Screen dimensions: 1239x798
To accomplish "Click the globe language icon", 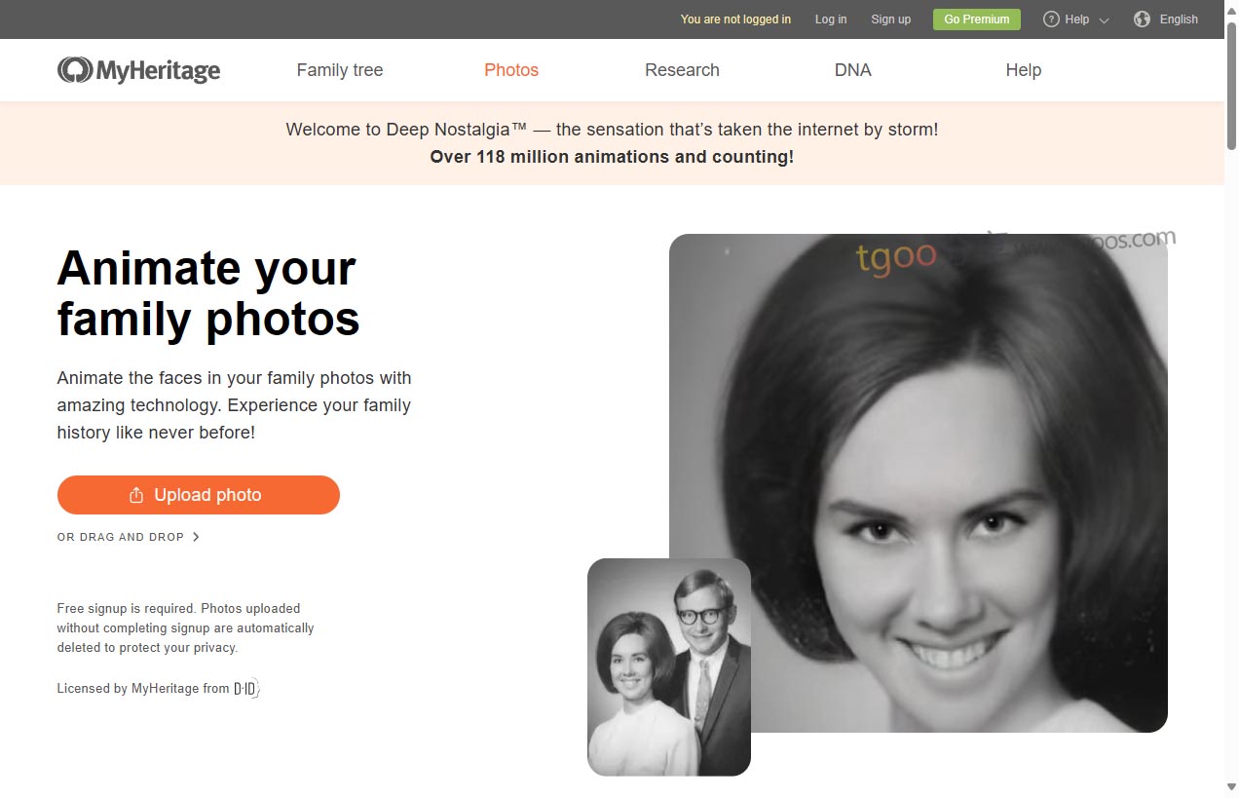I will 1142,19.
